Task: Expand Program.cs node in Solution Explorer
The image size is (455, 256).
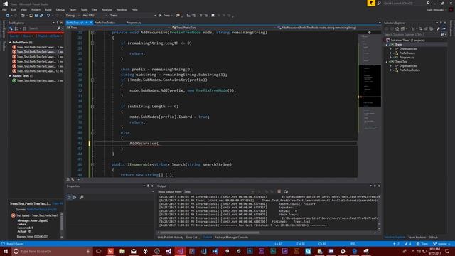Action: 390,57
